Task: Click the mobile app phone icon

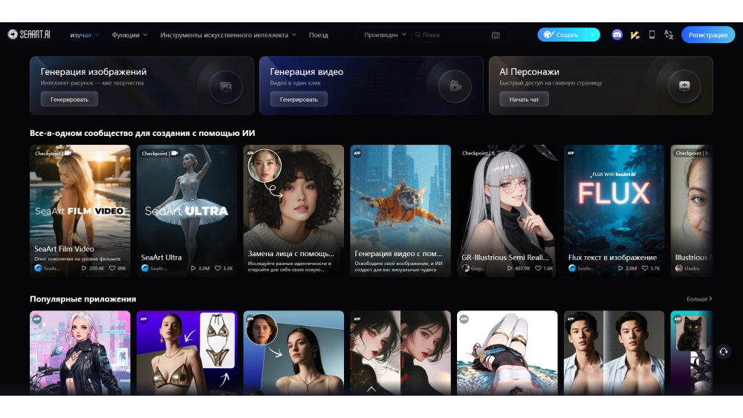Action: [x=652, y=35]
